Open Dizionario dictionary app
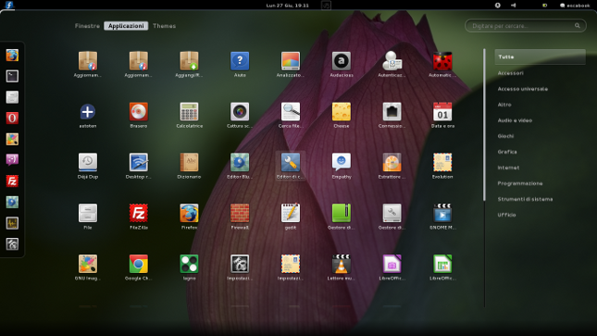The width and height of the screenshot is (597, 336). 189,163
